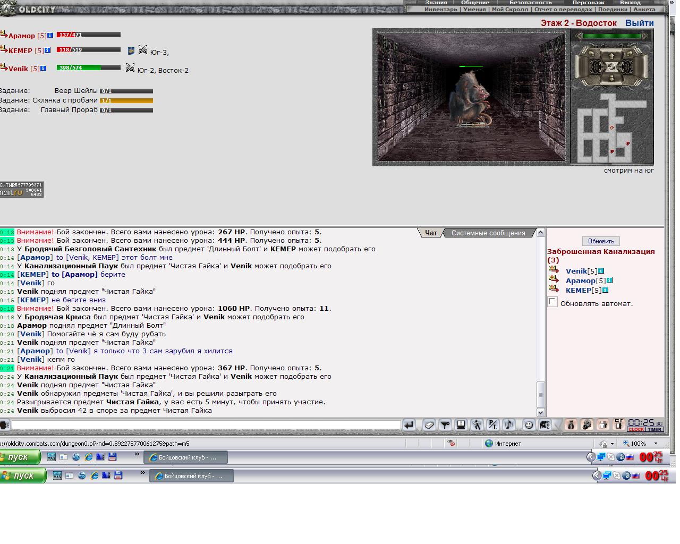Open info icon next to КЕМЕР in party list

pos(48,50)
